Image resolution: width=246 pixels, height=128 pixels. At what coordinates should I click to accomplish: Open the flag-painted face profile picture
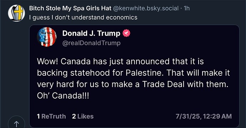(x=47, y=37)
